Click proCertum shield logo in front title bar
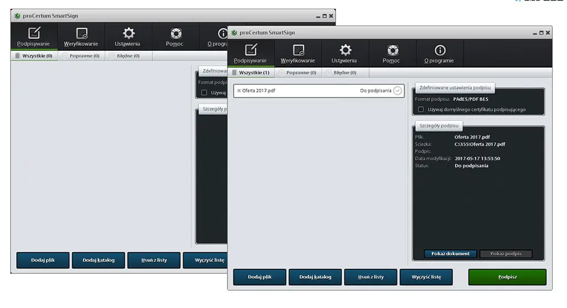This screenshot has width=567, height=308. coord(234,33)
